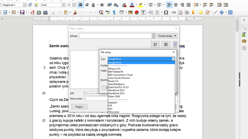
Task: Save the document
Action: tap(22, 12)
